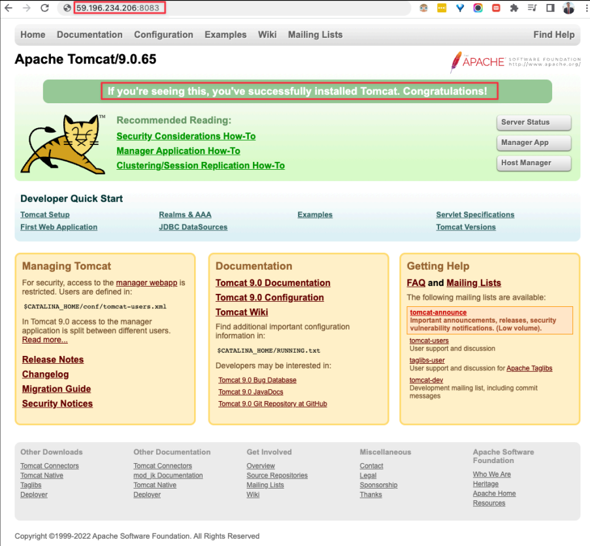This screenshot has width=590, height=546.
Task: Open tomcat-dev mailing list link
Action: pos(426,380)
